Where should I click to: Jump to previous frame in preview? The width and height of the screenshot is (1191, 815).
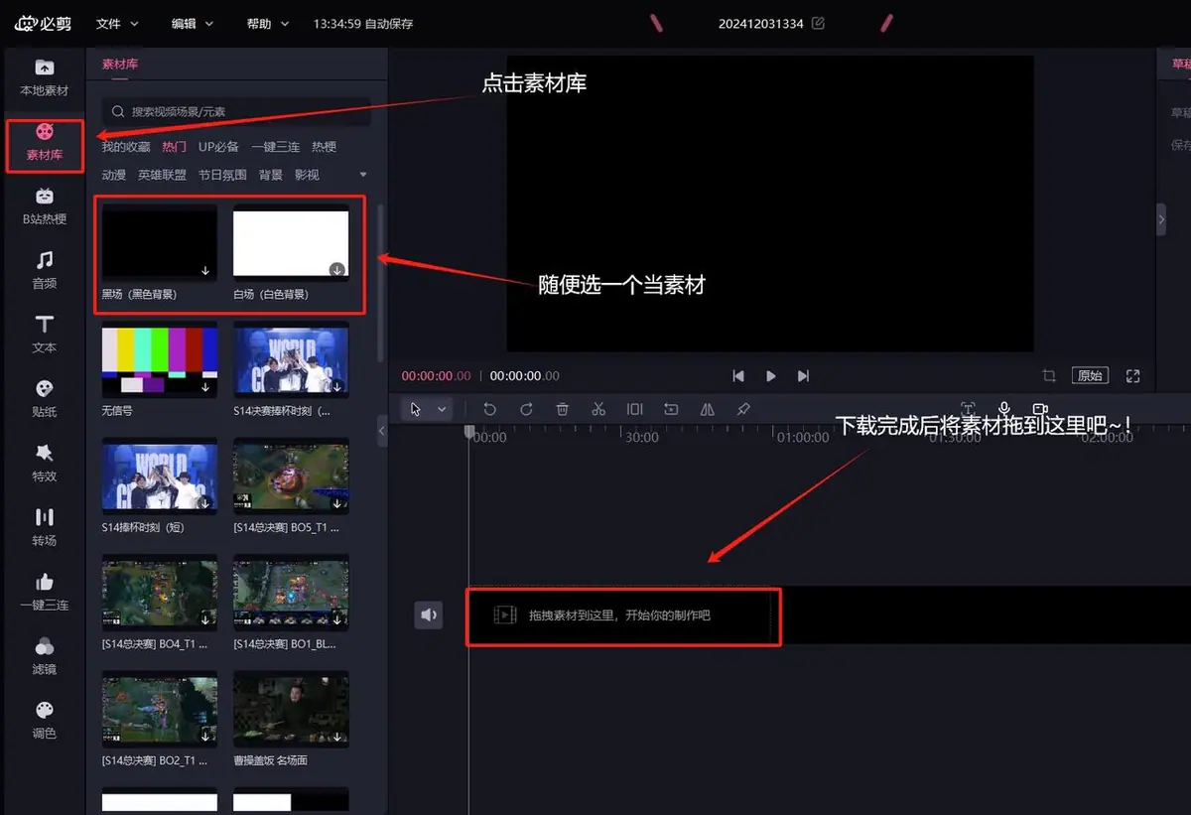pyautogui.click(x=738, y=376)
